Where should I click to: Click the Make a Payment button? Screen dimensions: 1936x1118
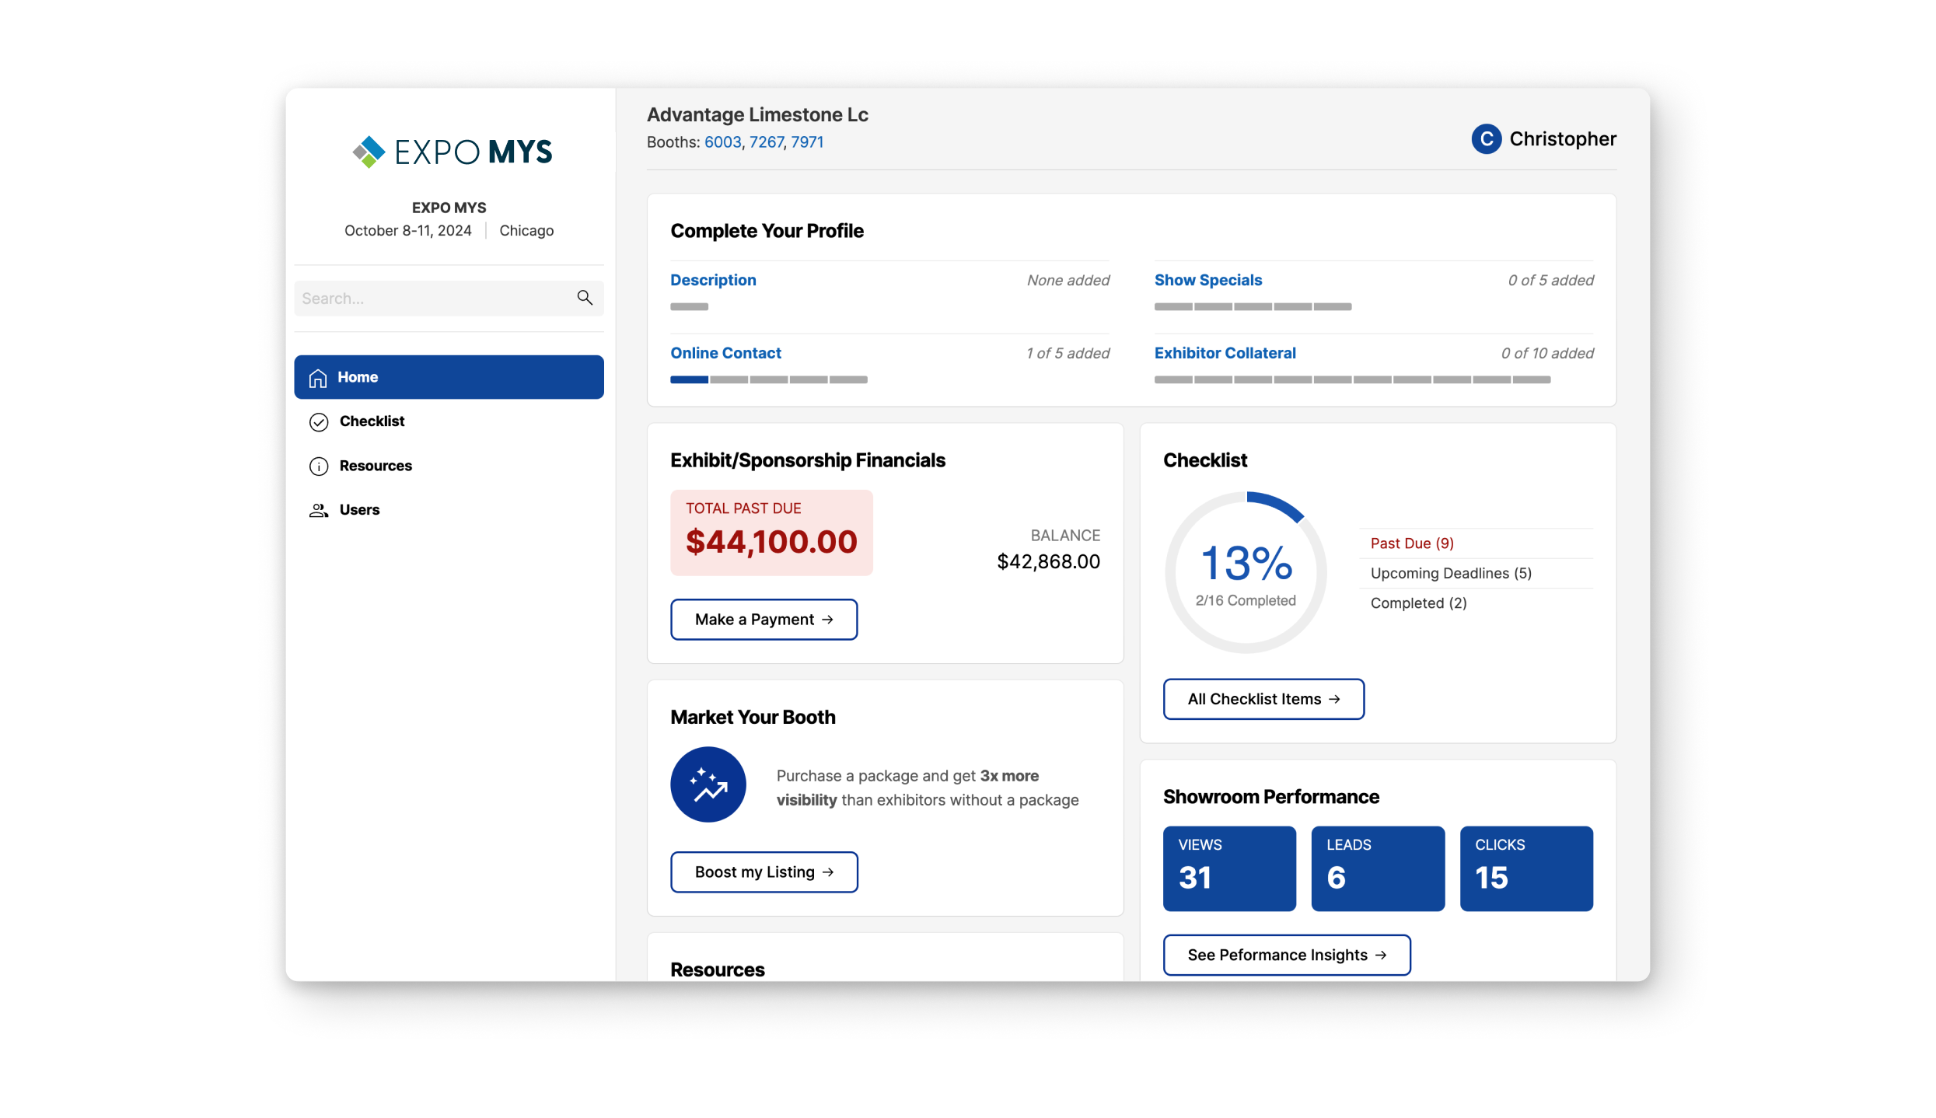[764, 620]
